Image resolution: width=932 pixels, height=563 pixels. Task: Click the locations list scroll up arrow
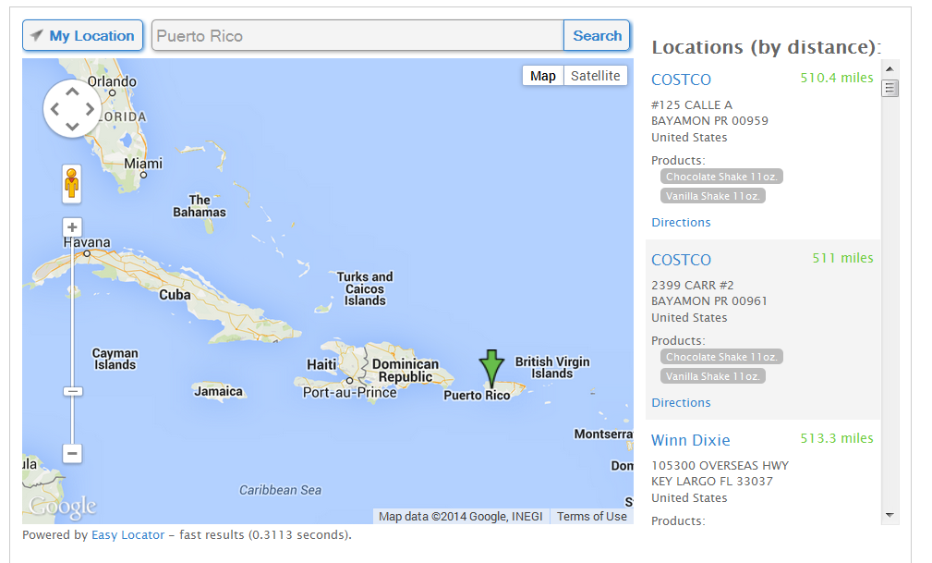tap(890, 69)
